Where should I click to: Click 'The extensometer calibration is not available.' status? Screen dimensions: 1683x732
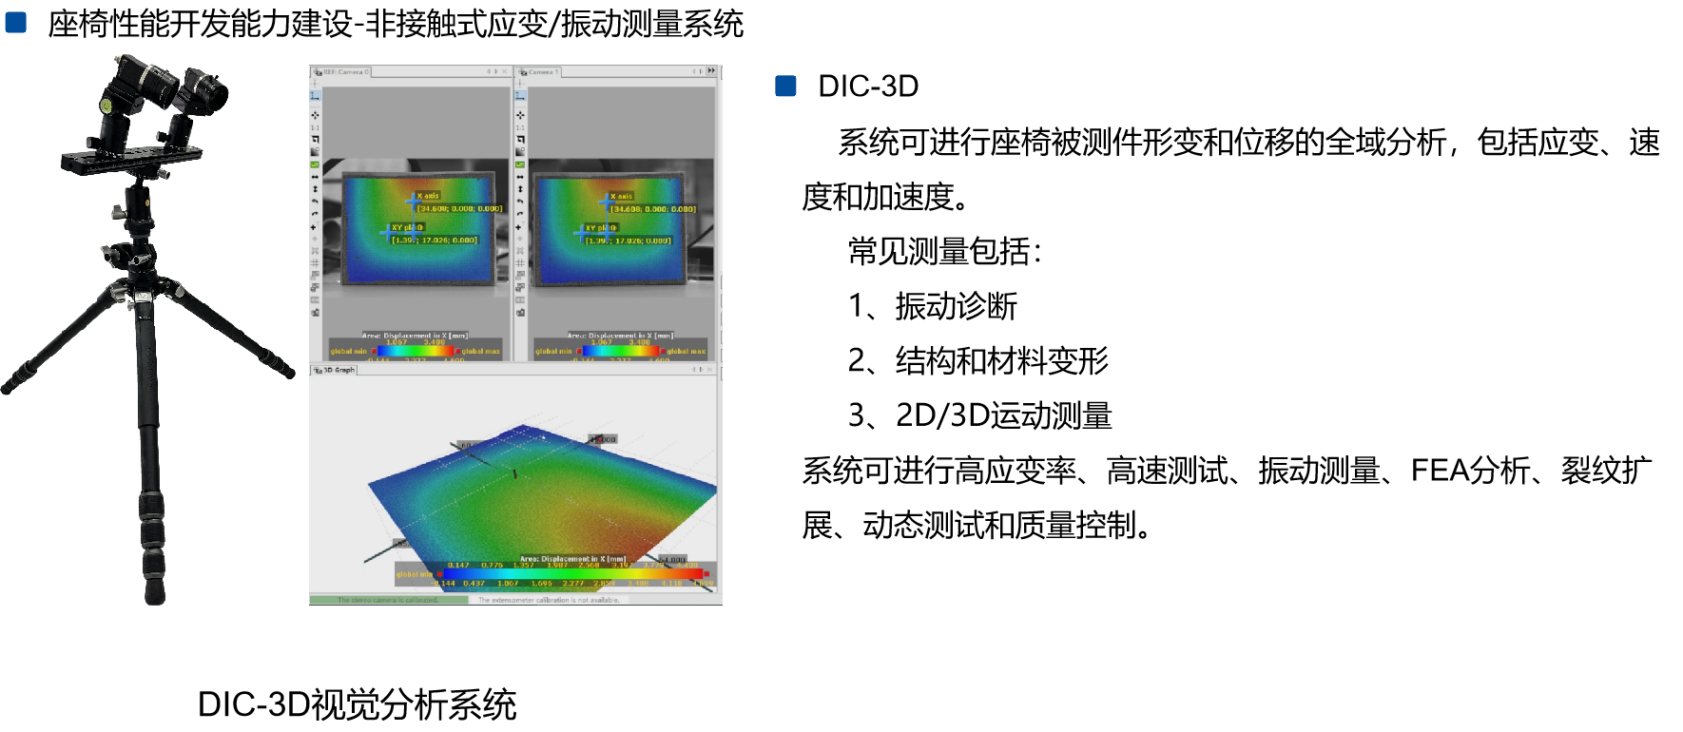point(549,600)
